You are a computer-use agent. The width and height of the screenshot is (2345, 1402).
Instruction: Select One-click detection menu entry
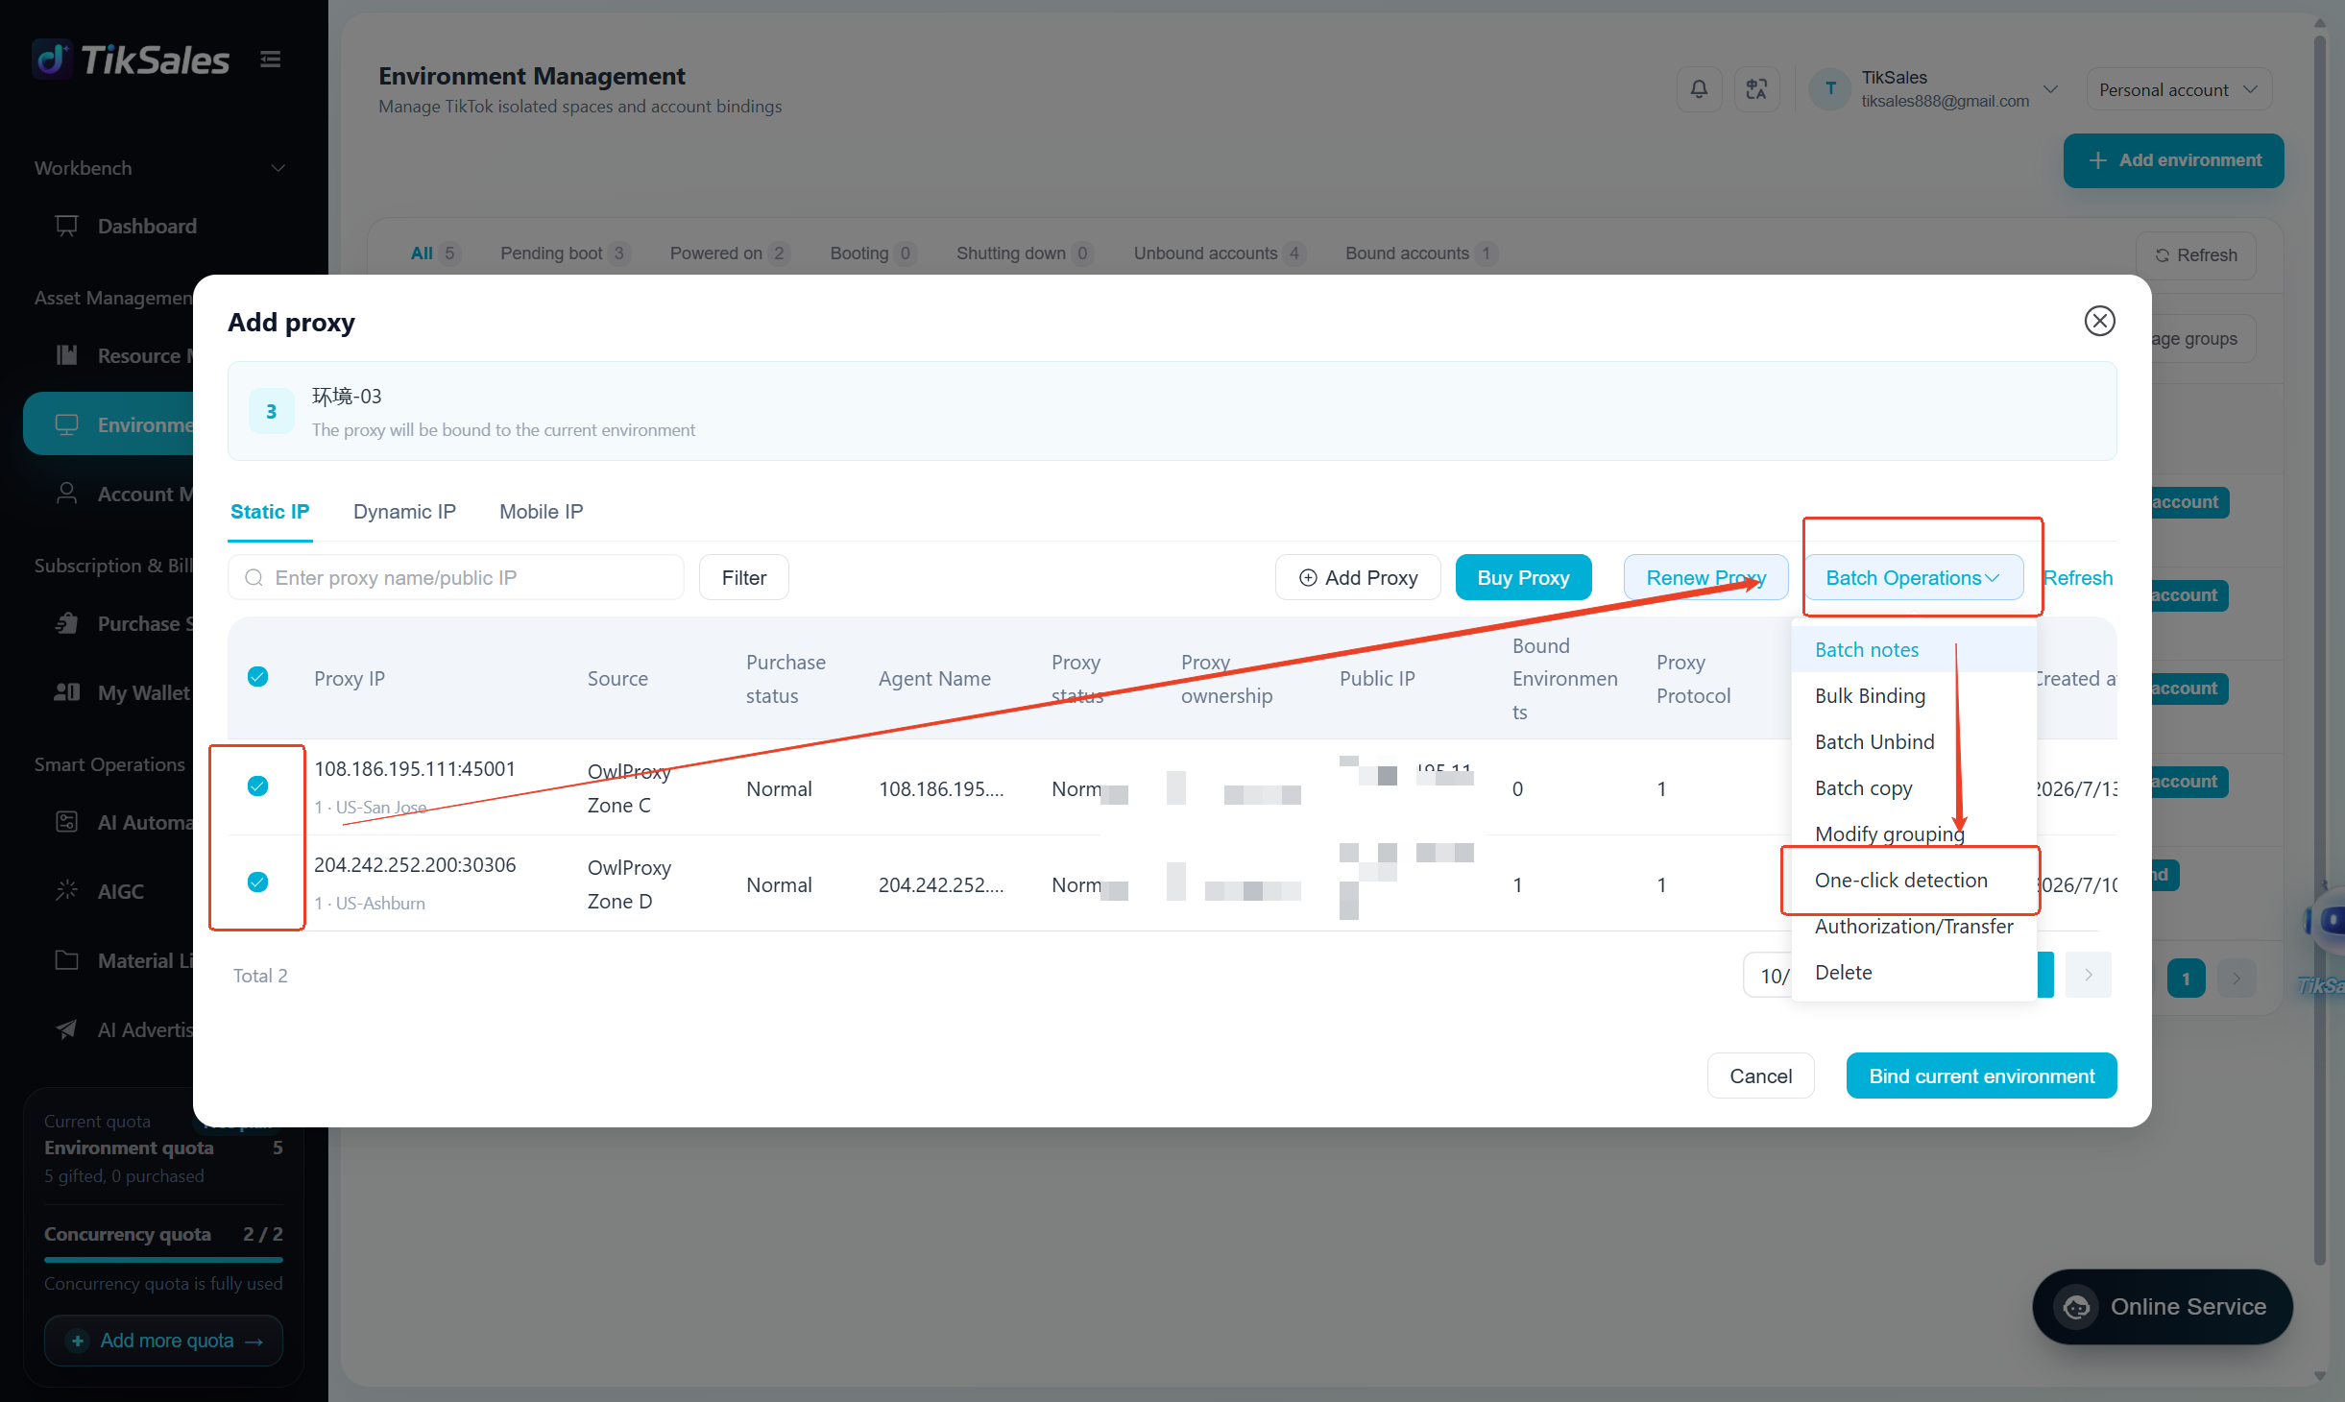[x=1901, y=880]
